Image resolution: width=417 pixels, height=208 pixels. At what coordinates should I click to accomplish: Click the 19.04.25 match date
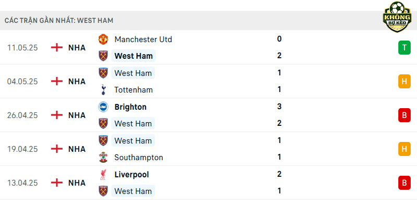pyautogui.click(x=22, y=149)
